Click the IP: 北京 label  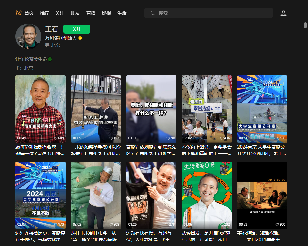25,68
